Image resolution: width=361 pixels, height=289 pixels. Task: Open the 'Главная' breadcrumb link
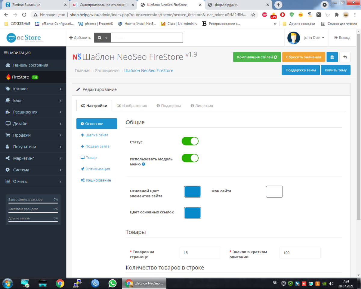click(82, 70)
